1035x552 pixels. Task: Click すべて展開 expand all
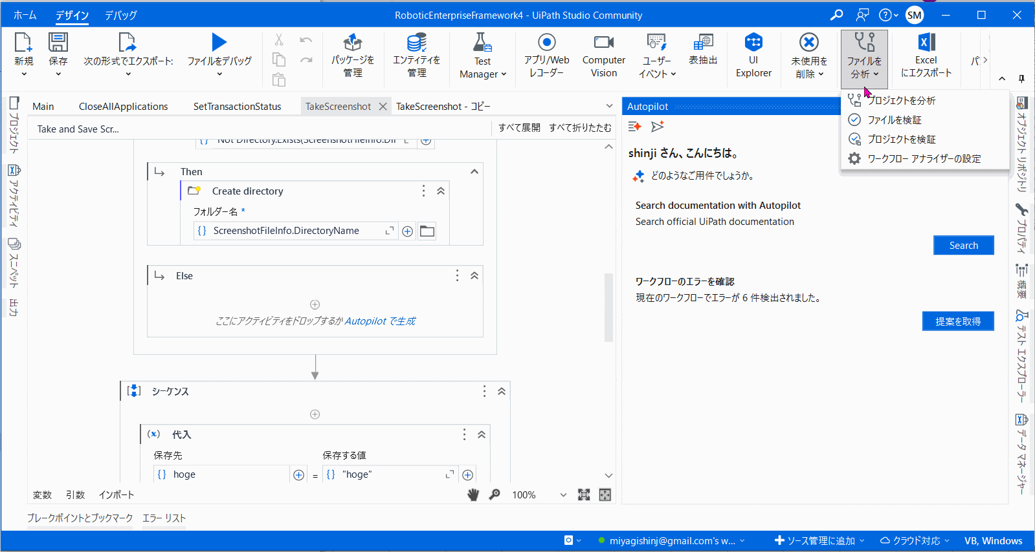tap(519, 128)
